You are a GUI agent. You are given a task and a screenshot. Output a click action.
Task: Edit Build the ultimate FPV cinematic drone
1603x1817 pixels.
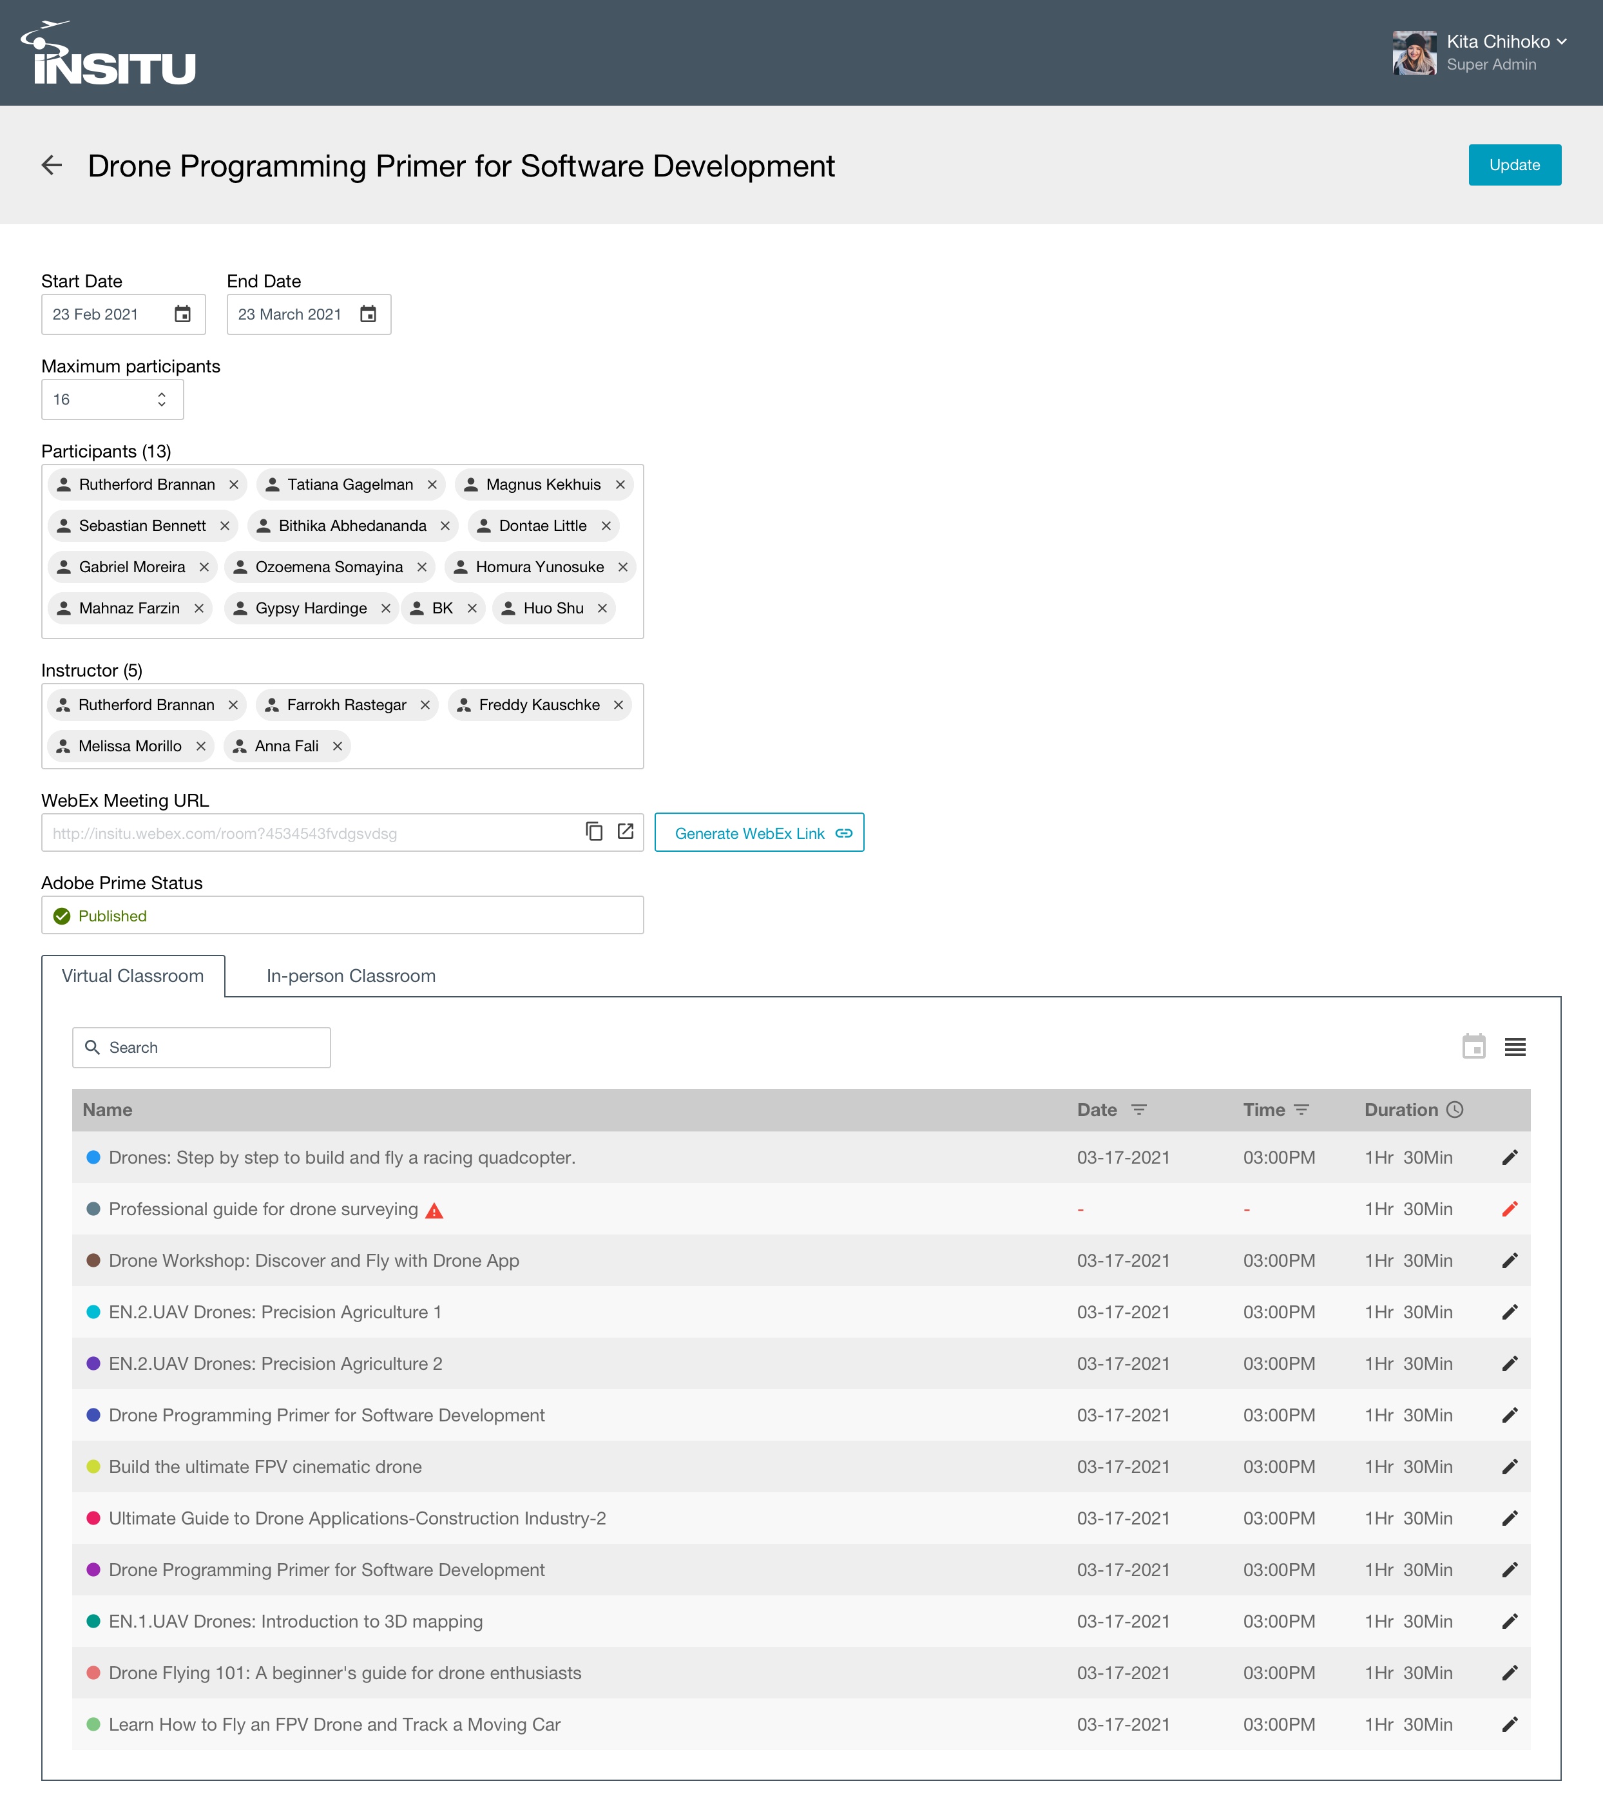pyautogui.click(x=1510, y=1466)
